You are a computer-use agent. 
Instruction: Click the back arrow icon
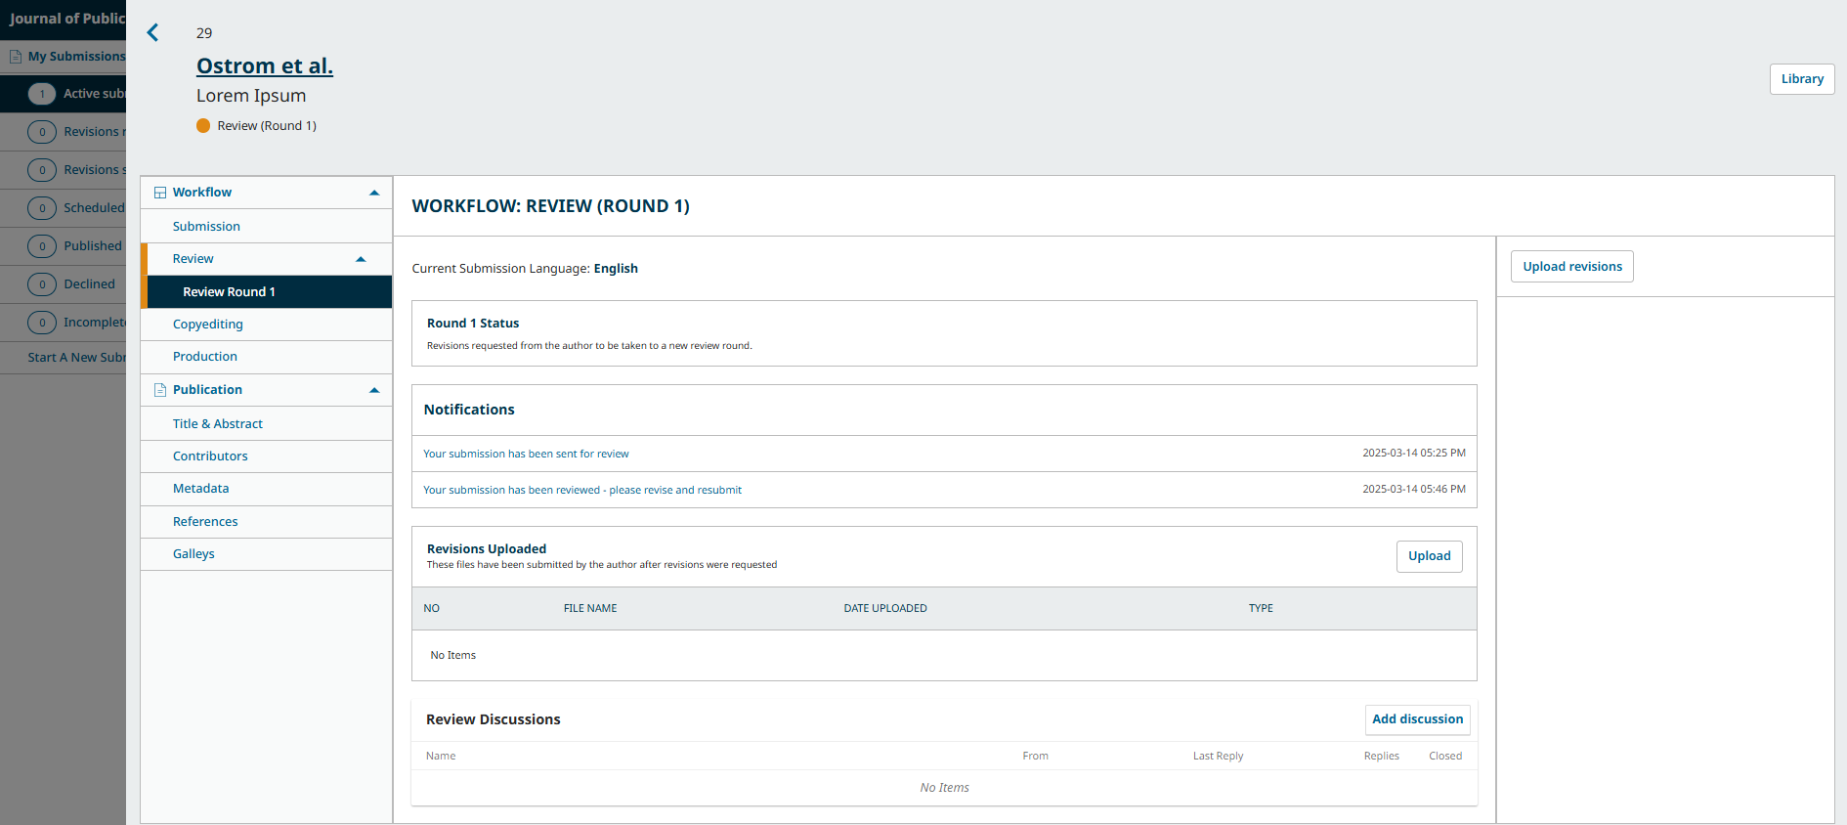tap(152, 32)
